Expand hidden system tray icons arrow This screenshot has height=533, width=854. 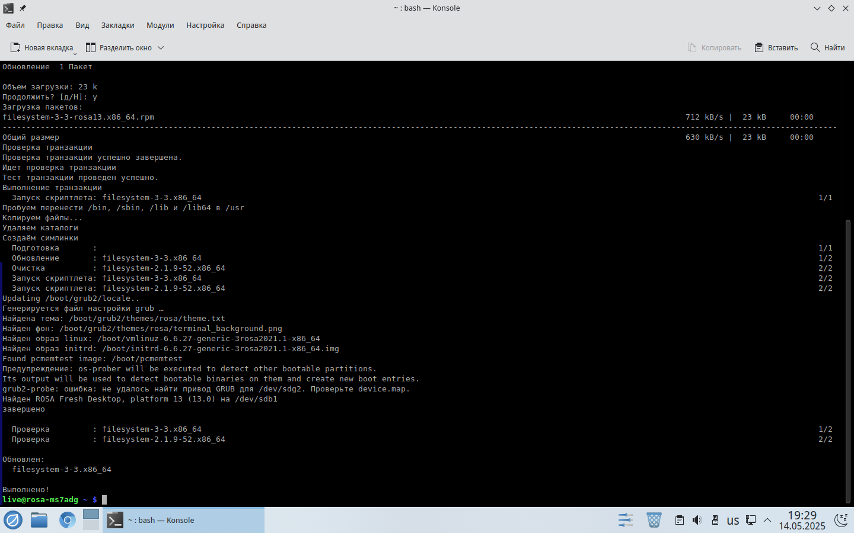pyautogui.click(x=767, y=520)
